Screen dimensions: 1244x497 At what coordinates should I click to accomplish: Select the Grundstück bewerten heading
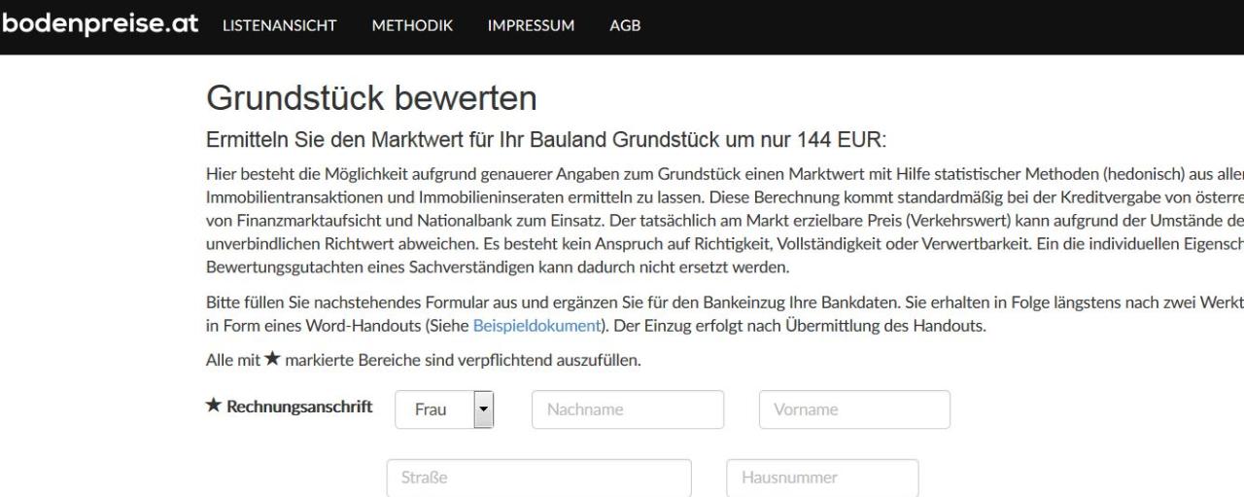(371, 98)
